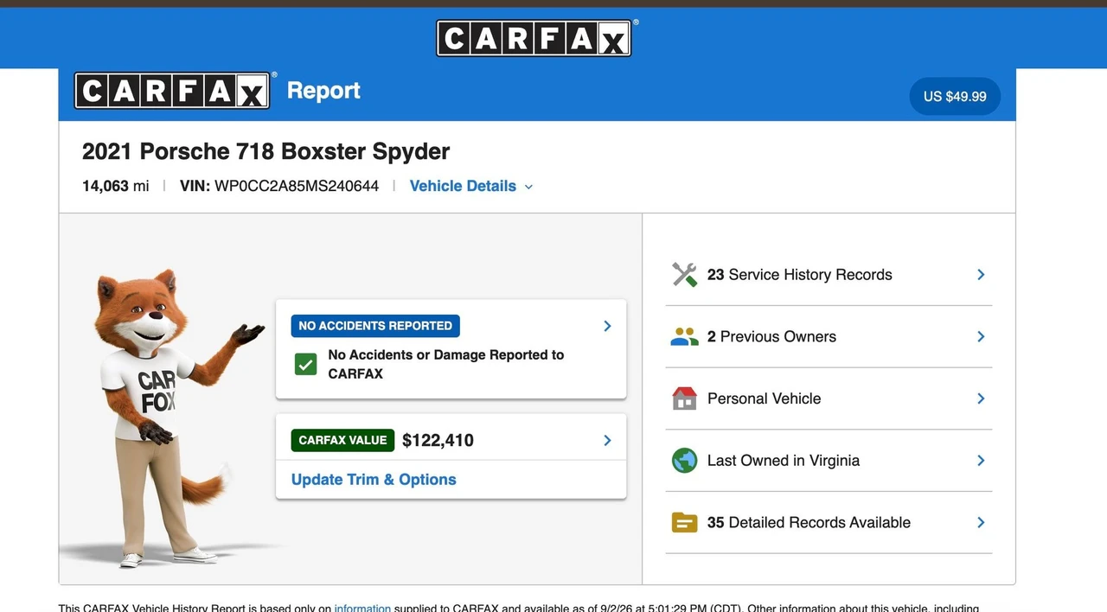This screenshot has height=612, width=1107.
Task: Click the CARFAX VALUE green badge
Action: coord(342,440)
